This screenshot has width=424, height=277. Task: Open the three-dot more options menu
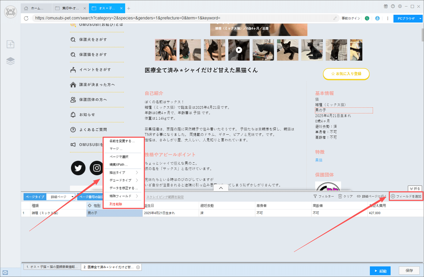pyautogui.click(x=388, y=18)
